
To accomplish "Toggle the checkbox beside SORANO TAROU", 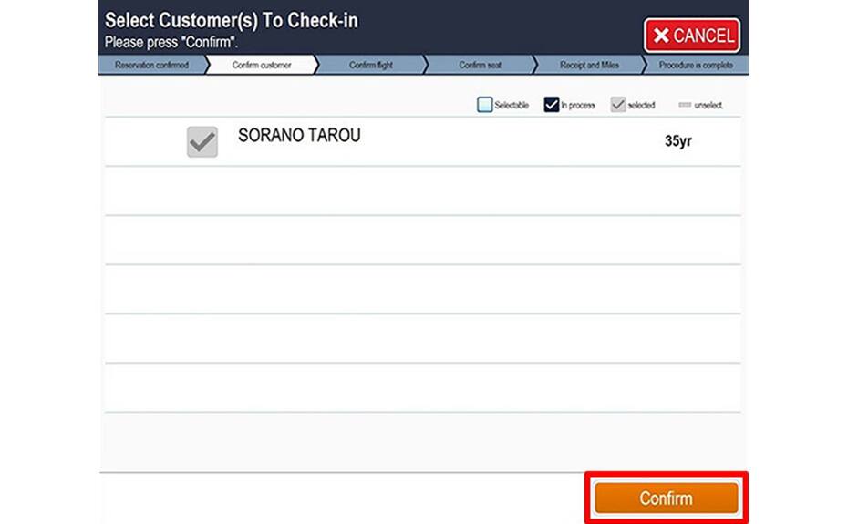I will pyautogui.click(x=202, y=141).
